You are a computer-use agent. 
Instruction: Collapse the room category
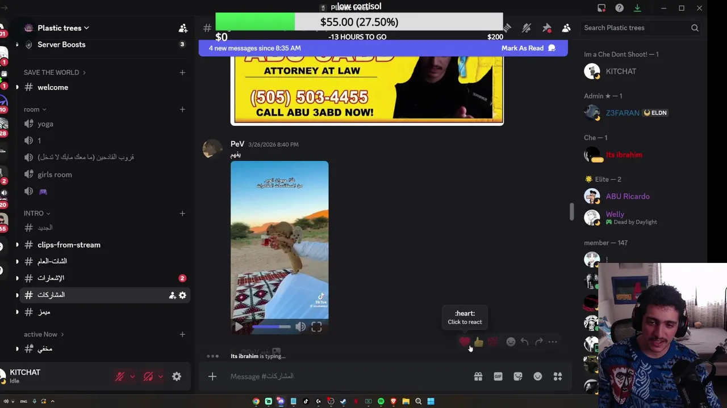click(35, 109)
